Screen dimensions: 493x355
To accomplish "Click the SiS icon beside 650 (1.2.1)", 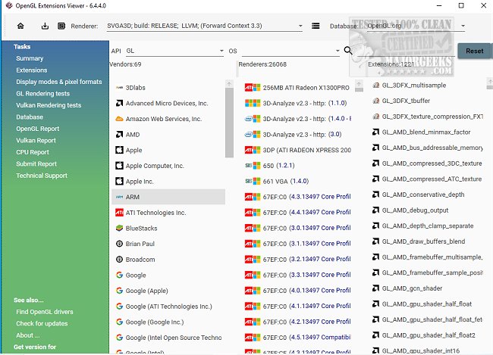I will tap(248, 166).
